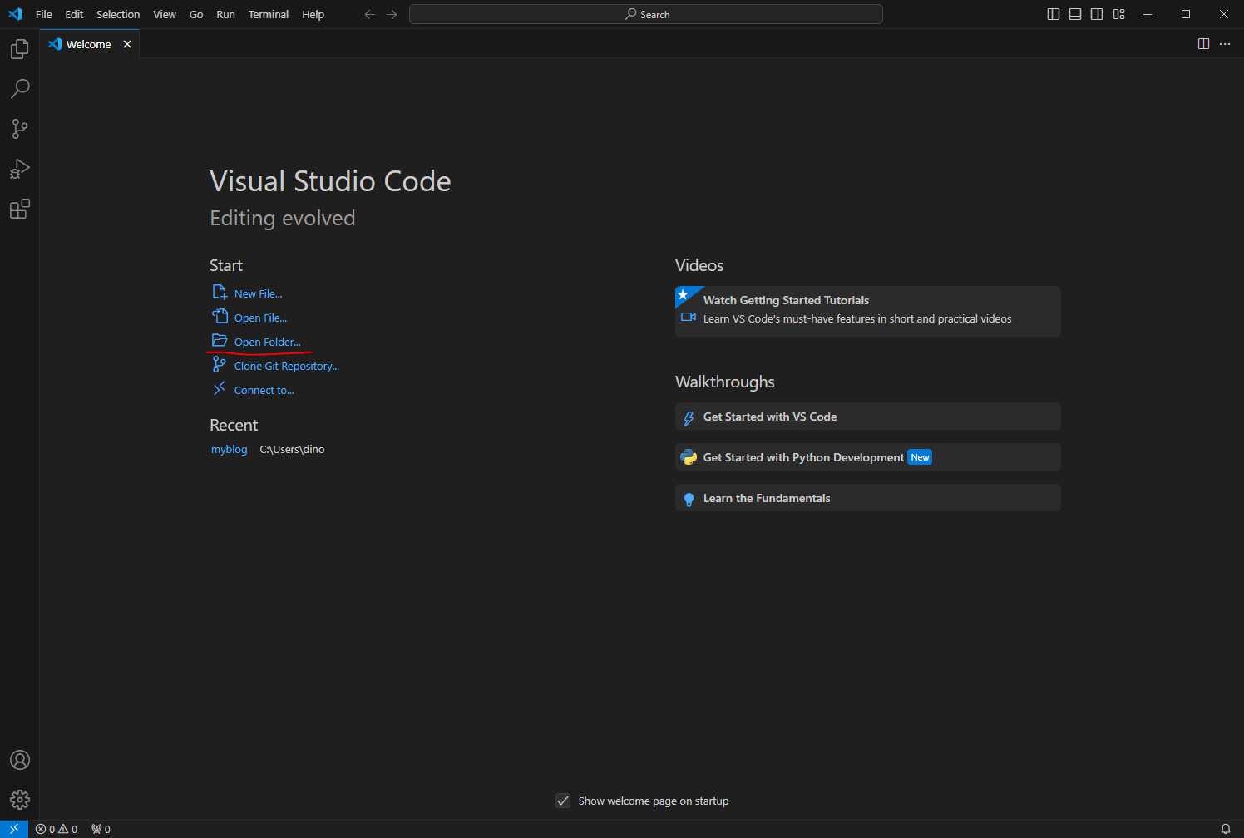1244x838 pixels.
Task: Open the Terminal menu
Action: coord(269,14)
